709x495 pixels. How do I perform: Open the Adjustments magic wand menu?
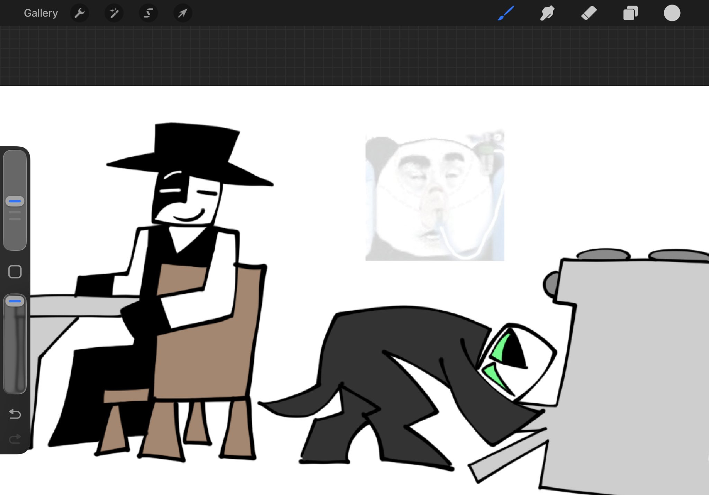114,13
